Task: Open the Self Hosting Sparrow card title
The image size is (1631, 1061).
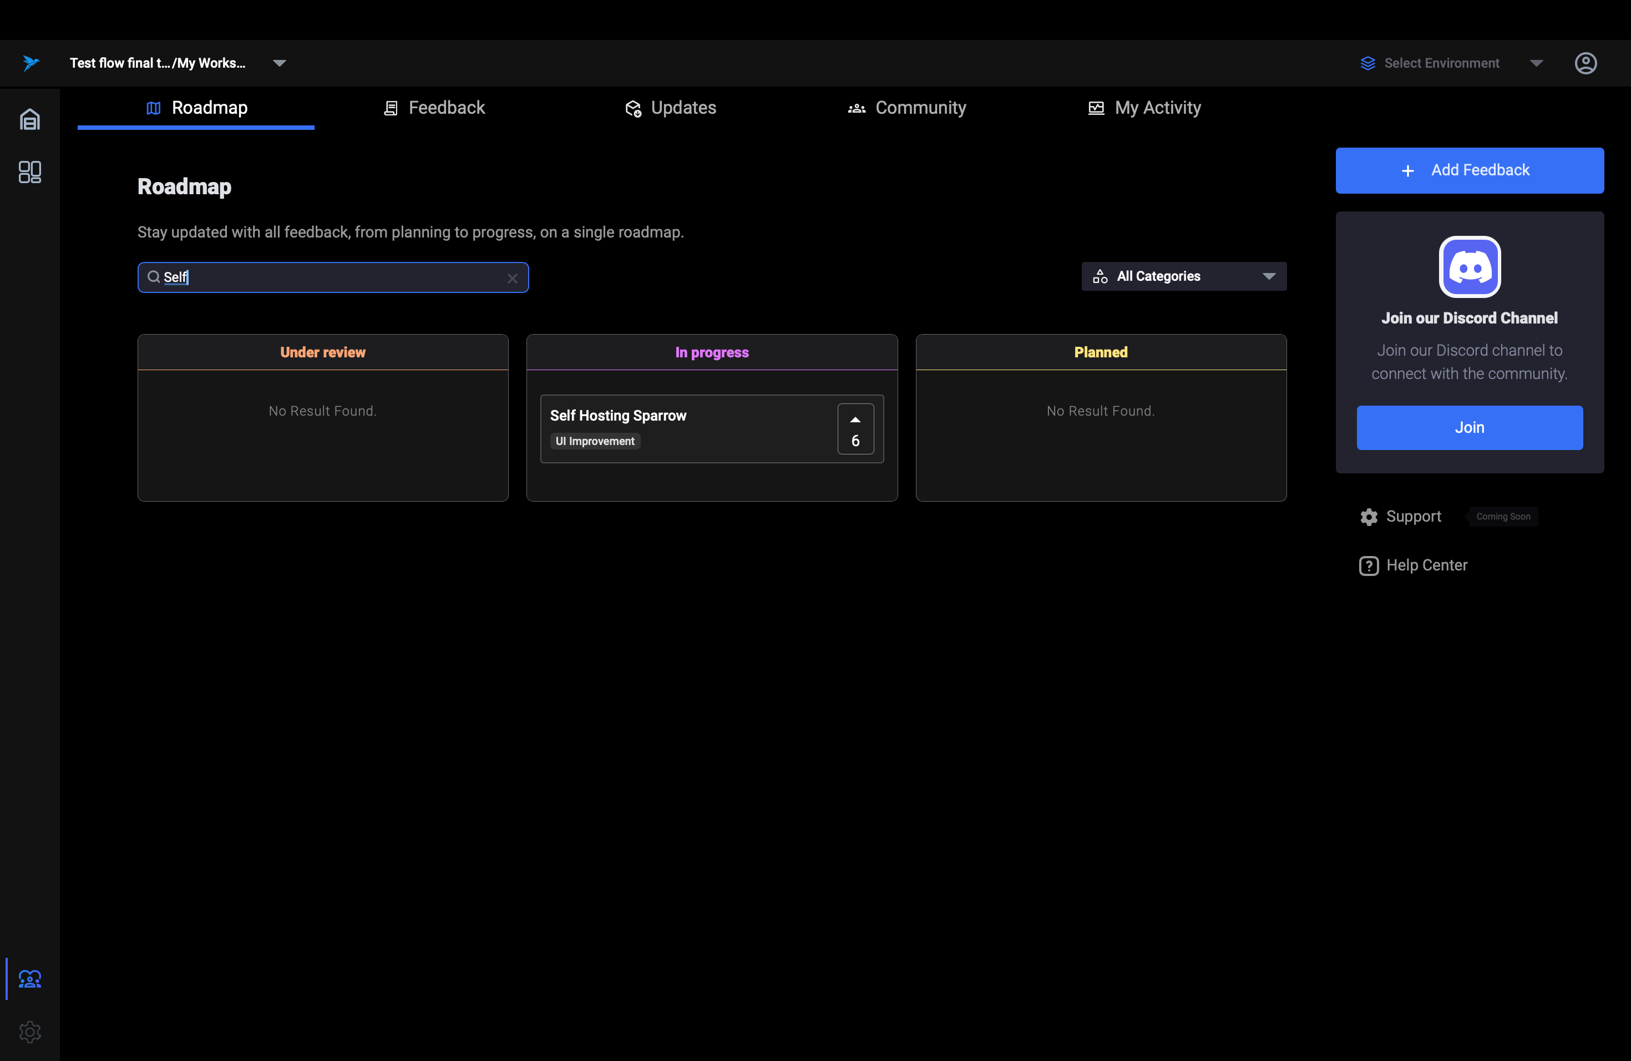Action: (618, 415)
